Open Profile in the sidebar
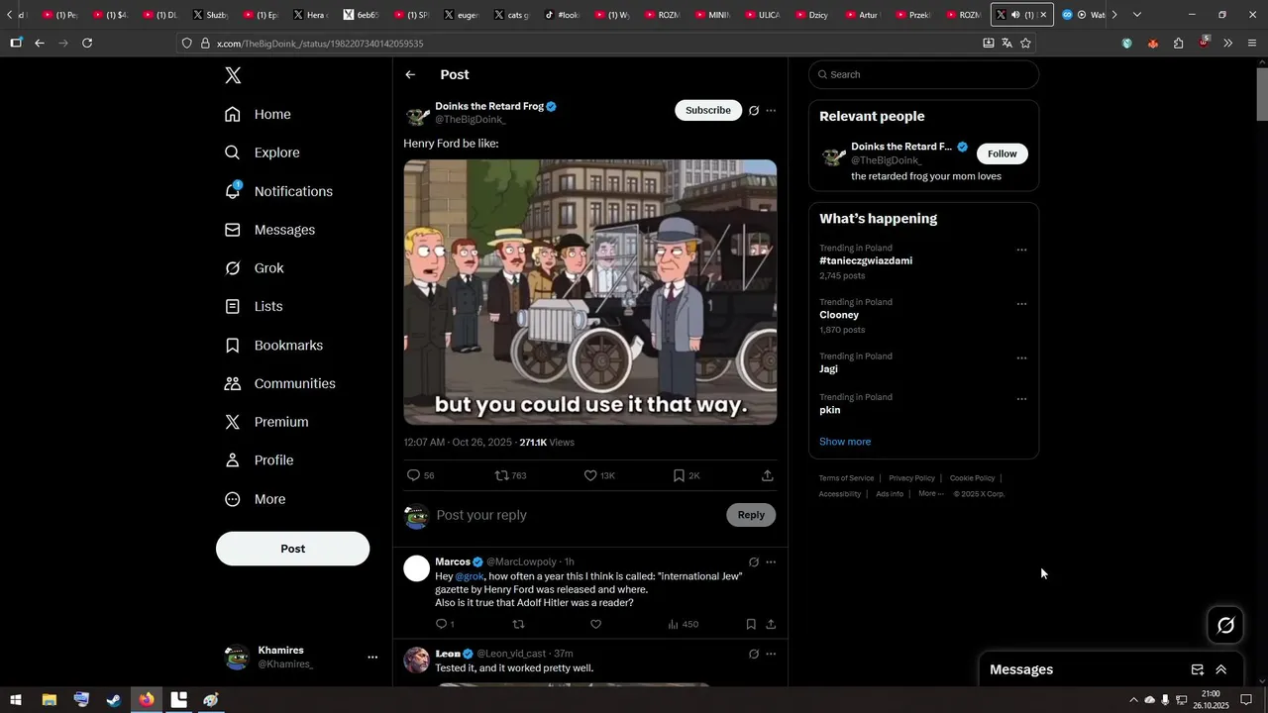This screenshot has width=1268, height=713. click(259, 460)
